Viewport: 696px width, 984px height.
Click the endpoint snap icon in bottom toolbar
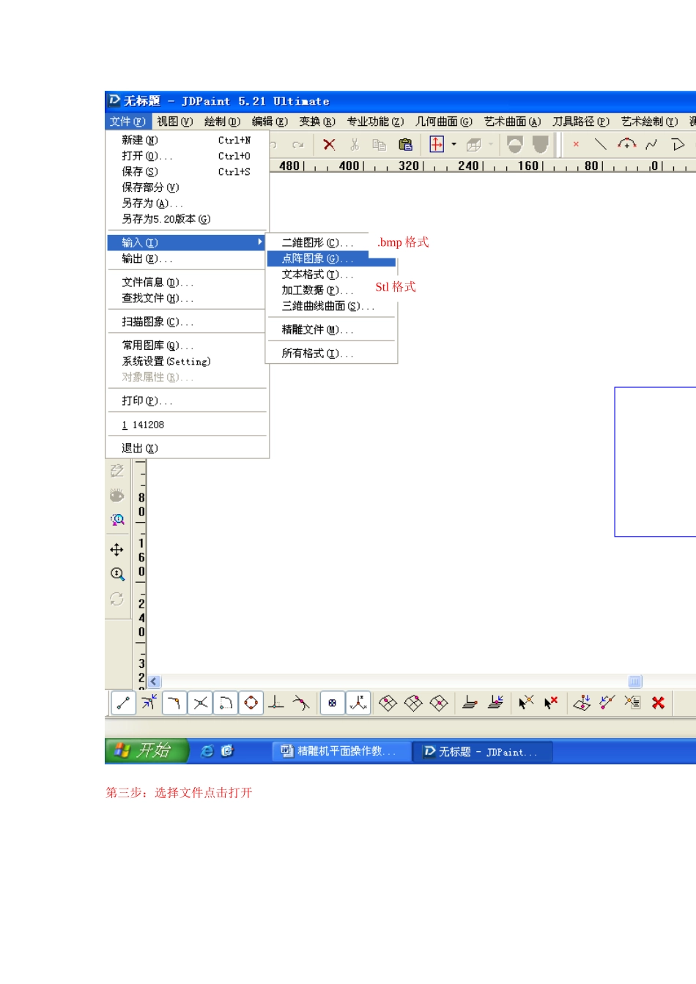[123, 703]
